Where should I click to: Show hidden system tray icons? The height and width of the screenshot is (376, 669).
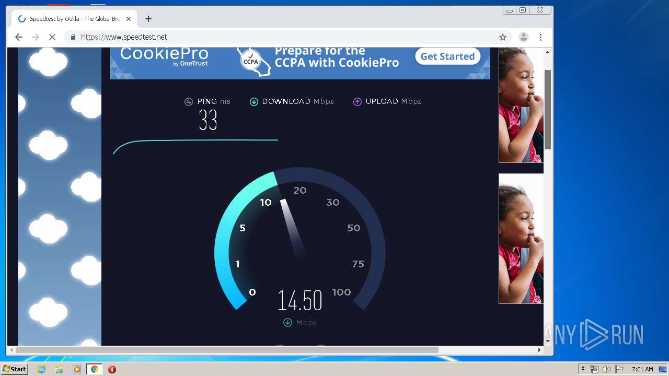583,369
